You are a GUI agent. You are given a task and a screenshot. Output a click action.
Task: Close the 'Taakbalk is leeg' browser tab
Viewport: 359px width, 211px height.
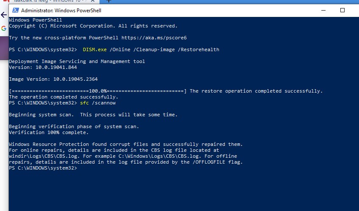pos(92,1)
